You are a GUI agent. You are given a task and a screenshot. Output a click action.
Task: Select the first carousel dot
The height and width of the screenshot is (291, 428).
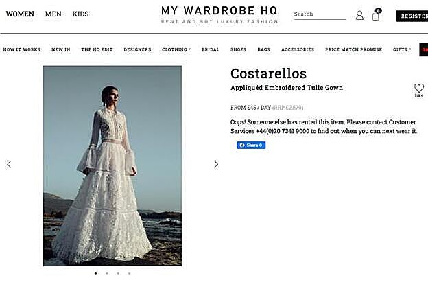(95, 273)
